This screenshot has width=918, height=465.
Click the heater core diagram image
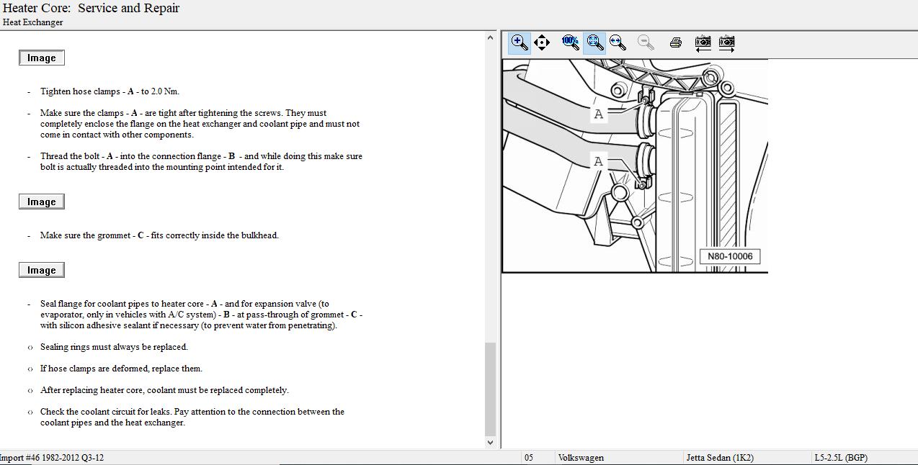click(635, 166)
